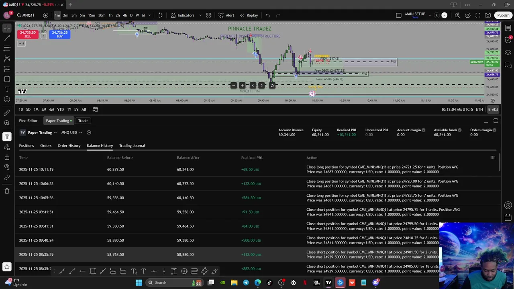The height and width of the screenshot is (289, 514).
Task: Set the YTD date range
Action: click(60, 110)
